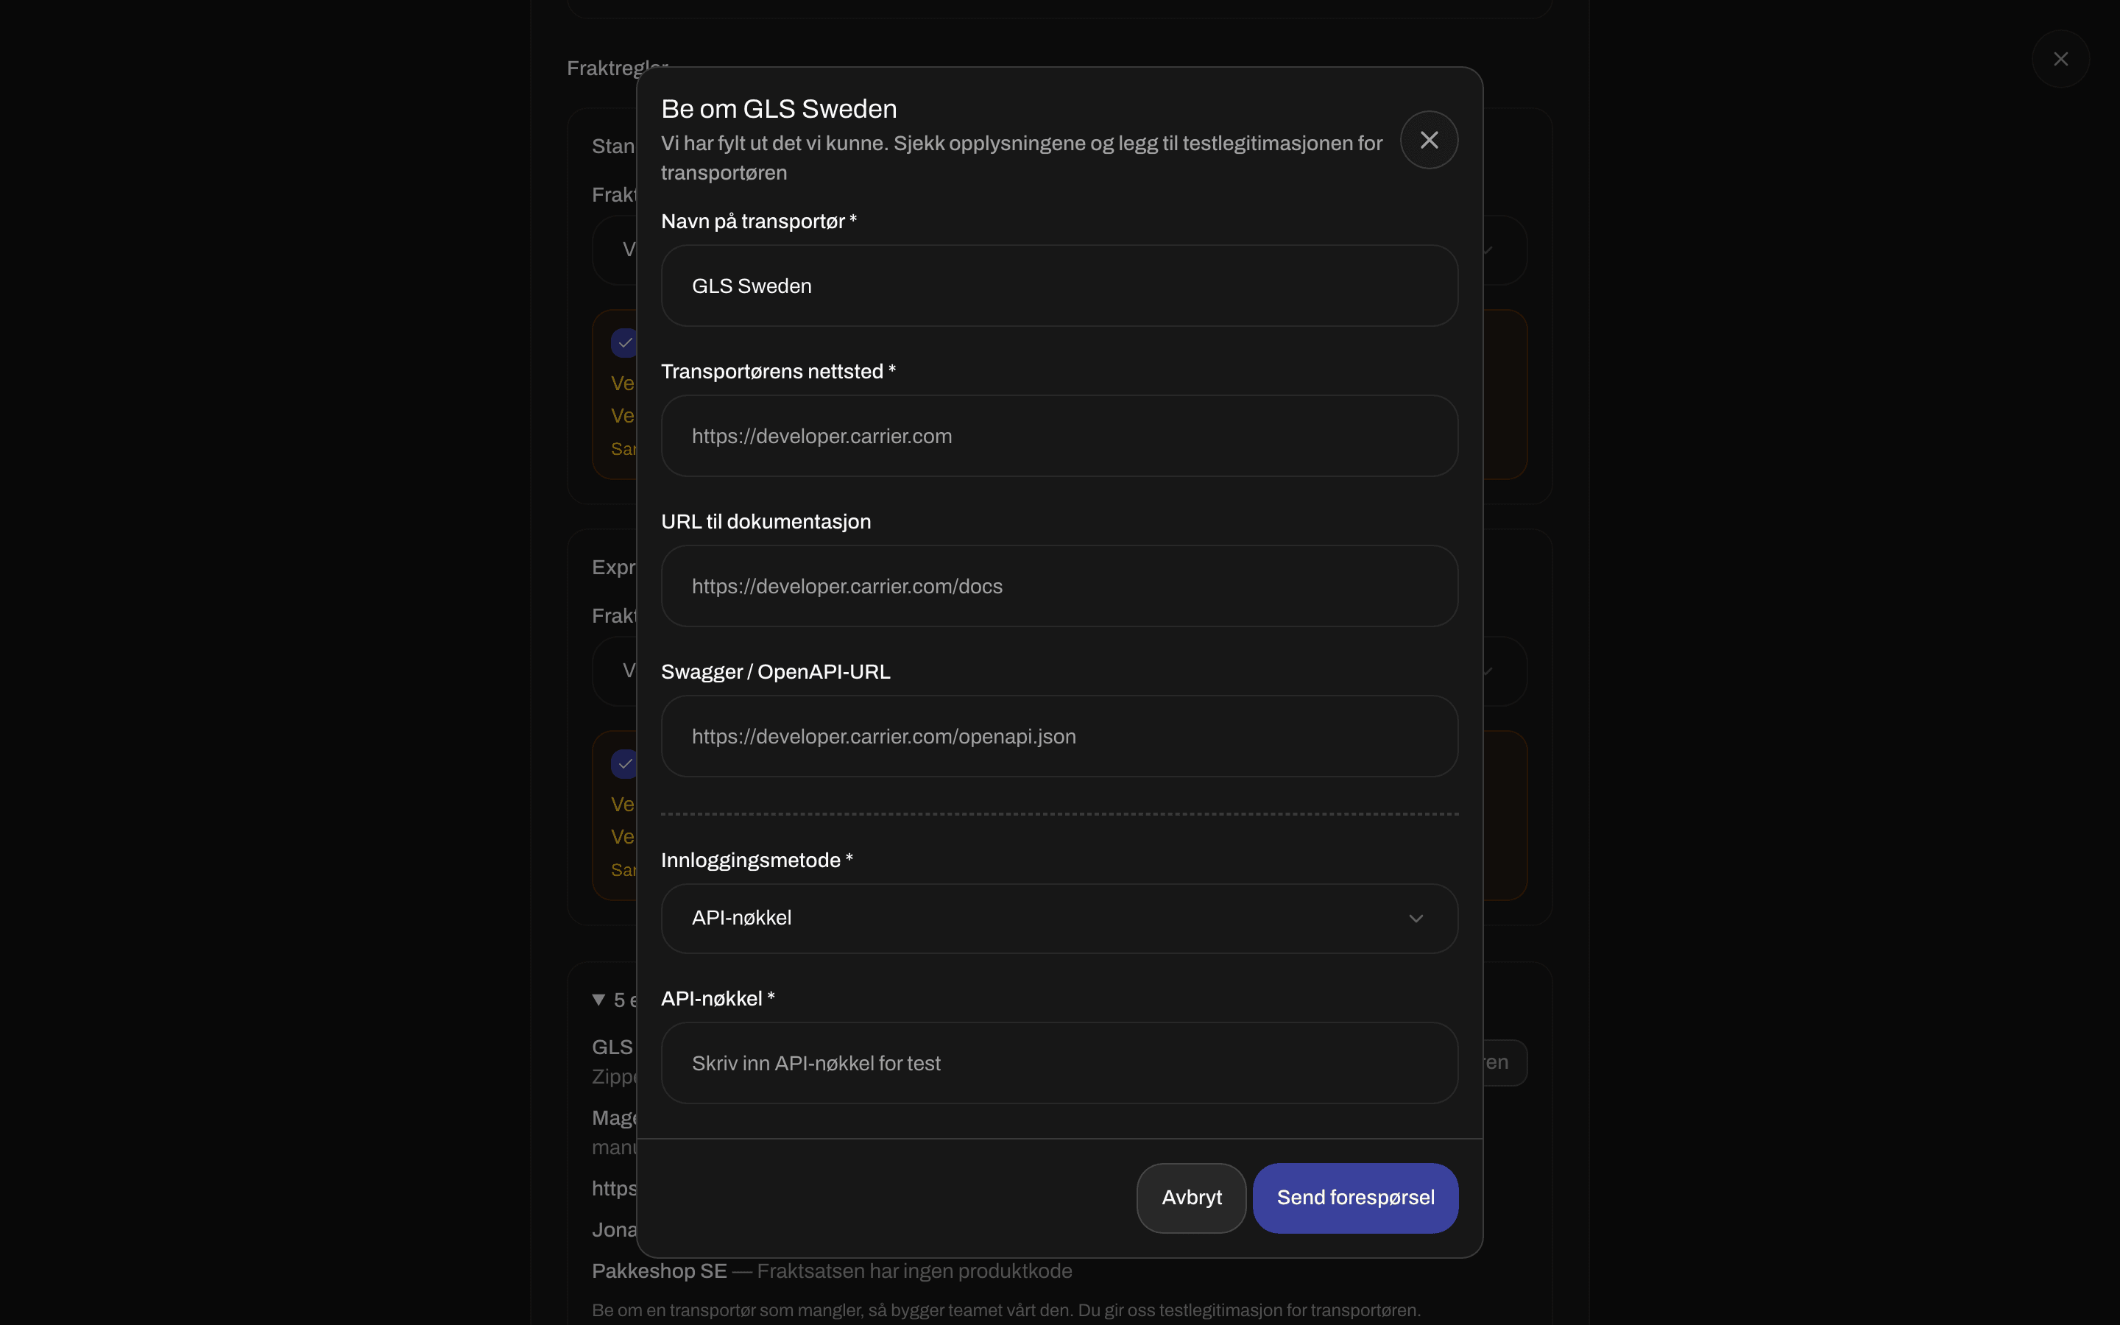
Task: Close the Be om GLS Sweden dialog
Action: [1429, 140]
